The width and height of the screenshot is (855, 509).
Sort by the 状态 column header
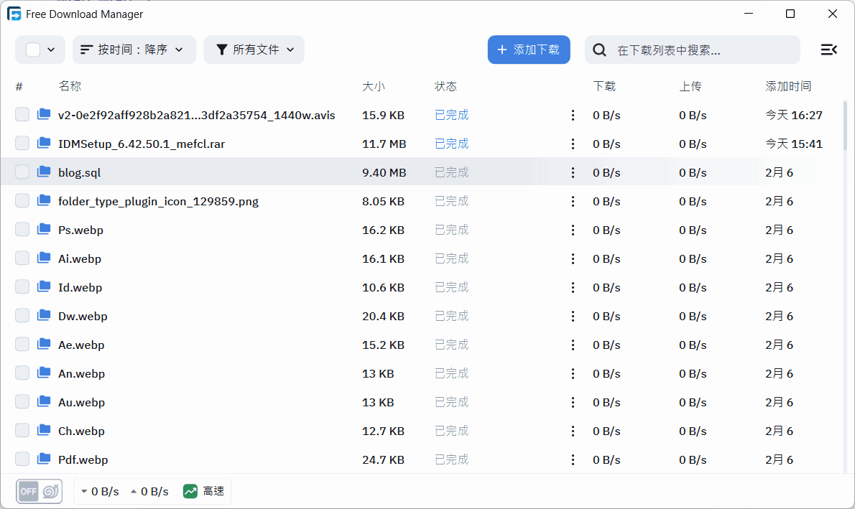coord(445,86)
